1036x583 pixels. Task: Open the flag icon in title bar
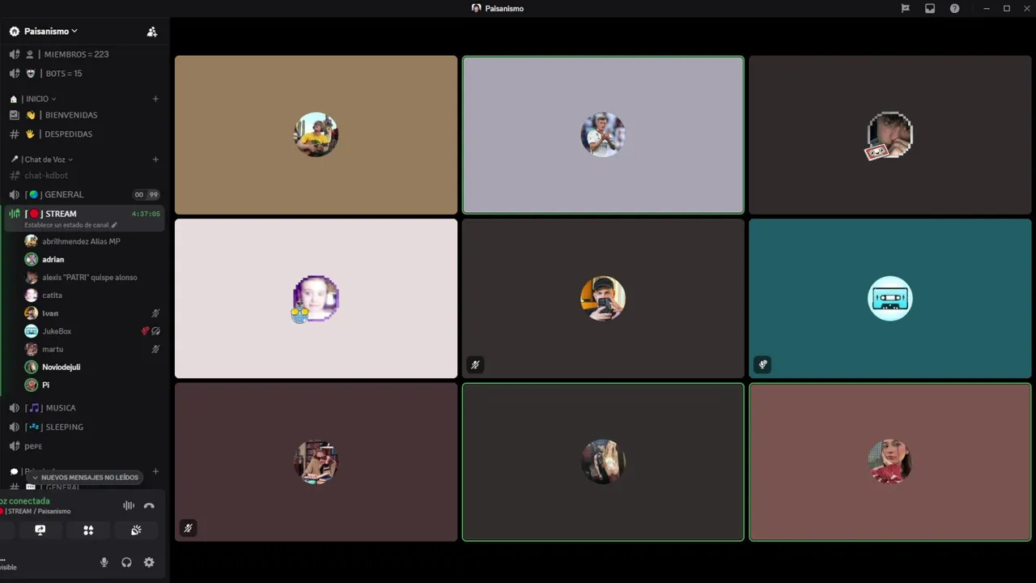pos(906,8)
